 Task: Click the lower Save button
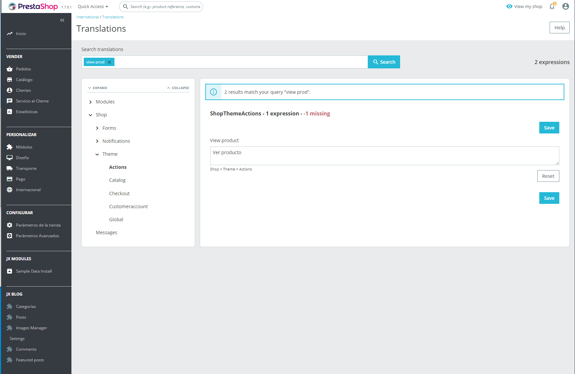[549, 198]
